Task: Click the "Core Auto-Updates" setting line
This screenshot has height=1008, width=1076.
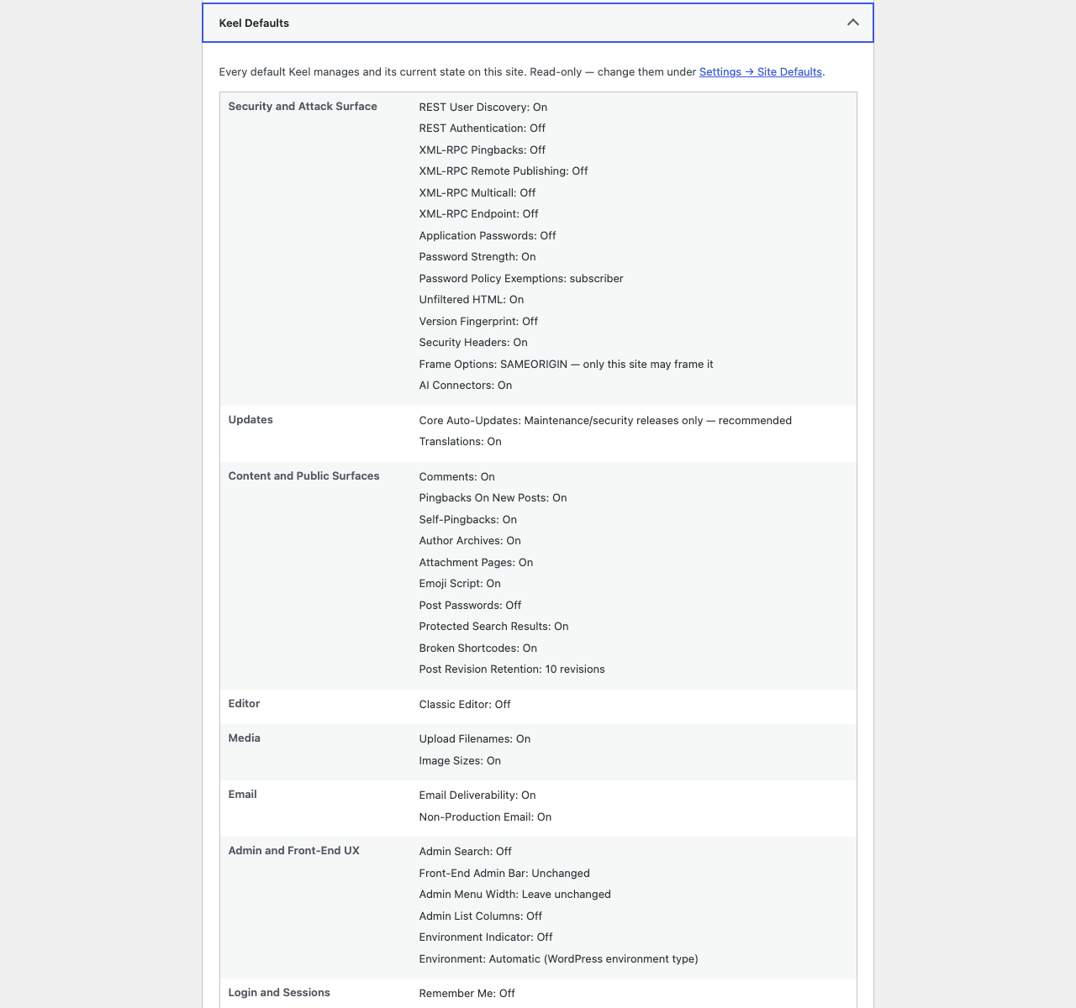Action: coord(605,421)
